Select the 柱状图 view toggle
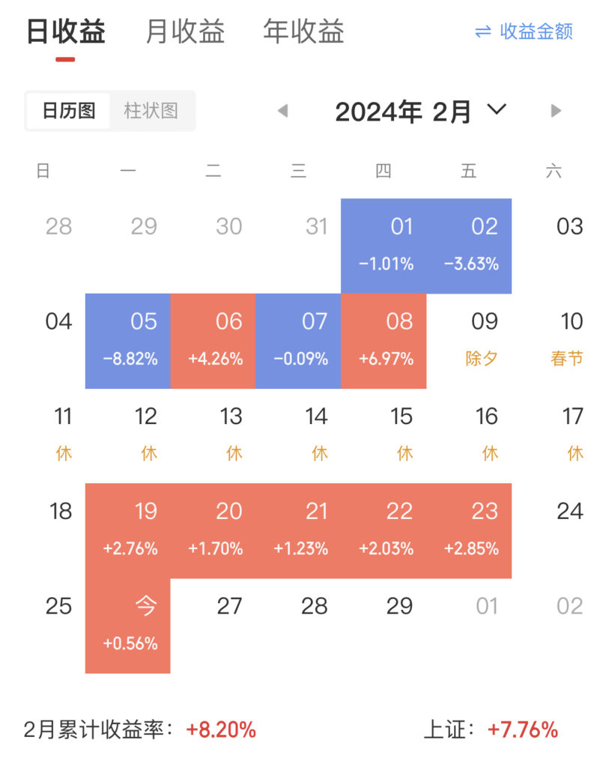 click(x=151, y=111)
